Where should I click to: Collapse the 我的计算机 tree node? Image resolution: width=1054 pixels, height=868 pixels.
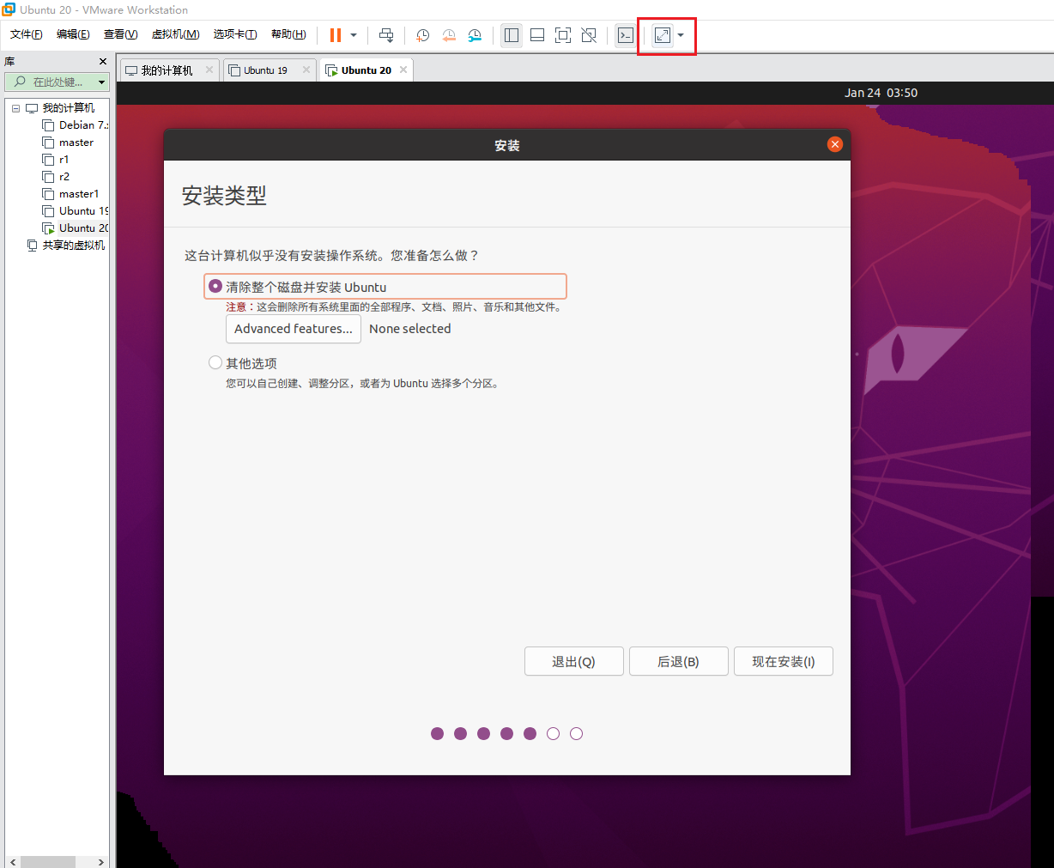(x=15, y=107)
